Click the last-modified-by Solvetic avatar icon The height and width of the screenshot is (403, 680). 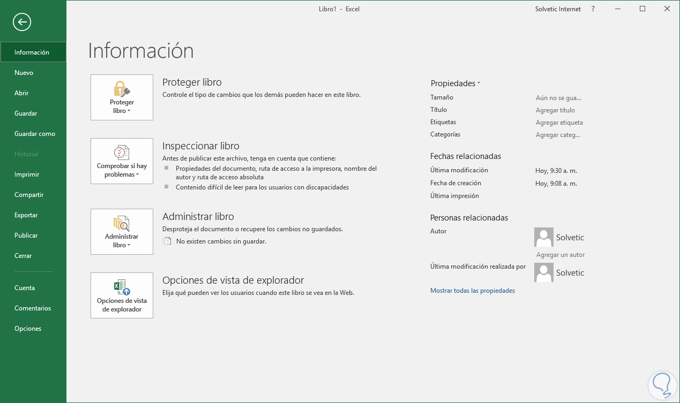point(544,272)
